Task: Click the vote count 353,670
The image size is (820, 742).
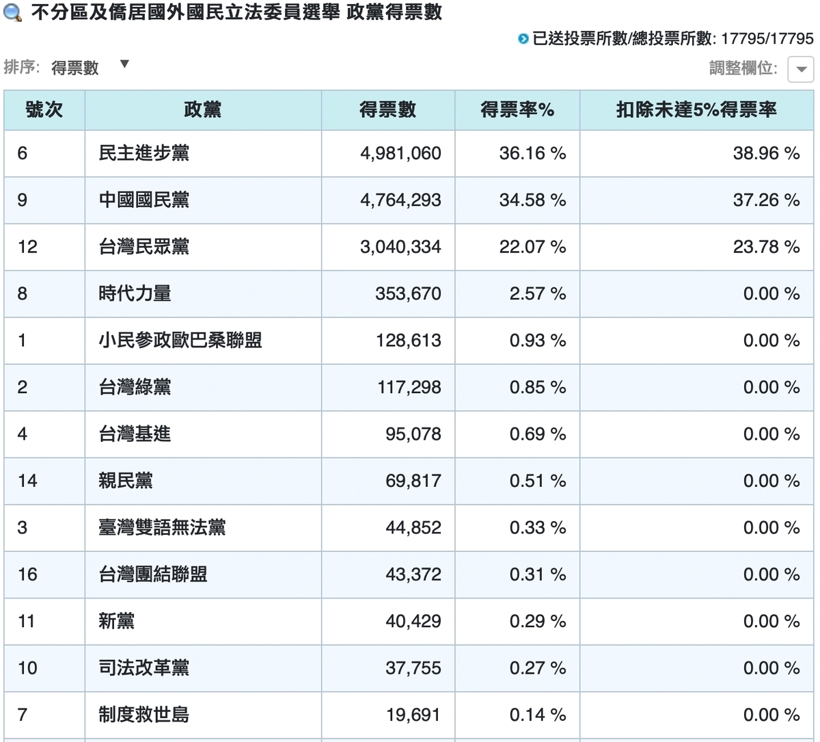Action: pos(408,294)
